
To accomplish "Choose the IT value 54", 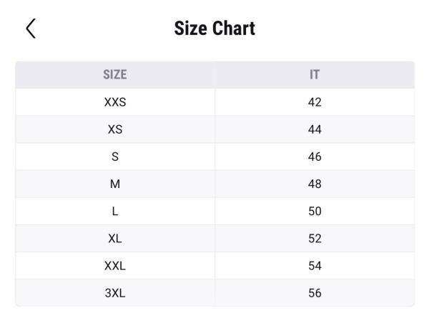I will click(315, 265).
